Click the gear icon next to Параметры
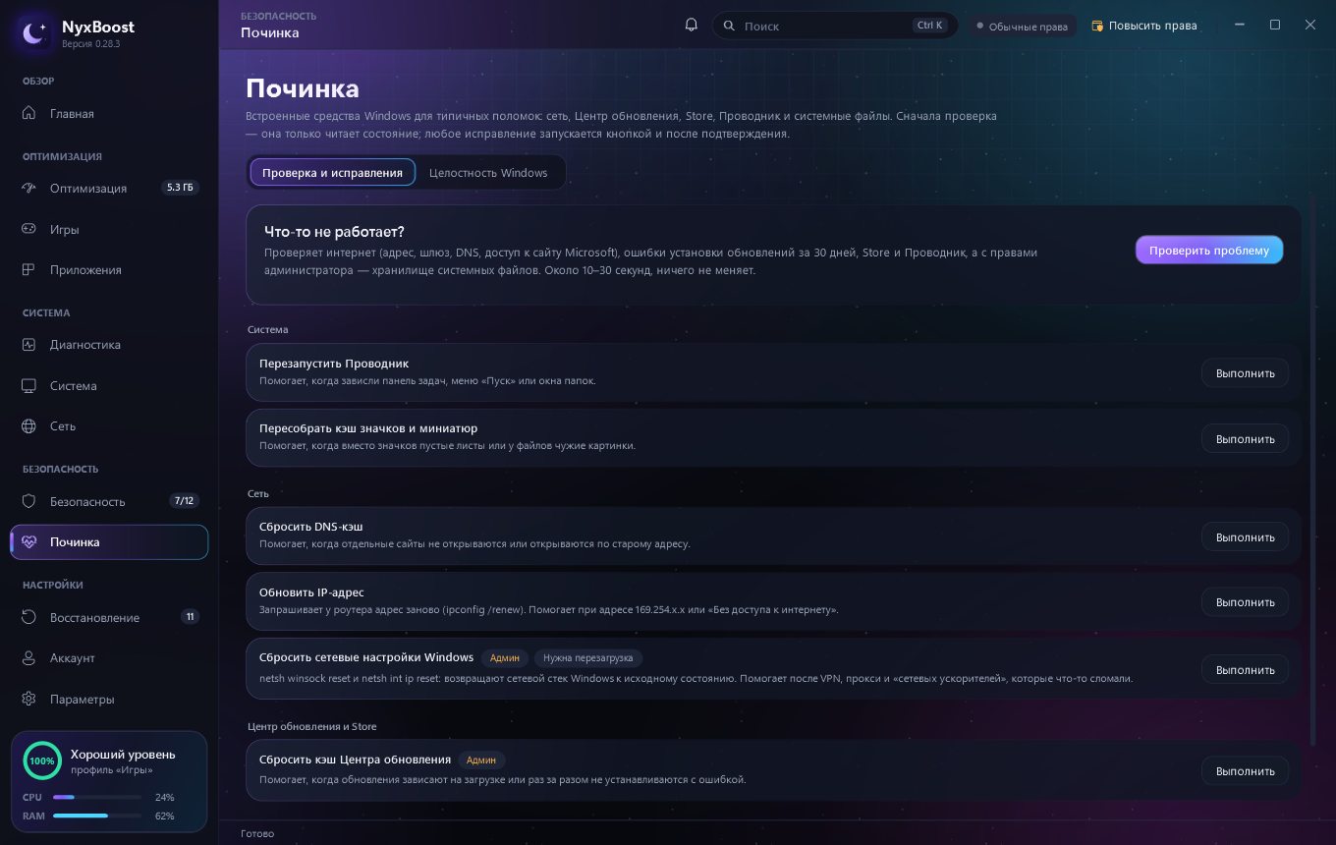The width and height of the screenshot is (1336, 845). pyautogui.click(x=29, y=700)
